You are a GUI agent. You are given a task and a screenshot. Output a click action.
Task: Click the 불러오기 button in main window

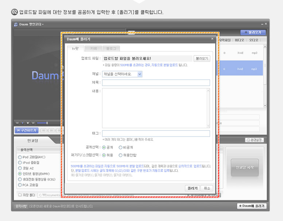pyautogui.click(x=253, y=33)
